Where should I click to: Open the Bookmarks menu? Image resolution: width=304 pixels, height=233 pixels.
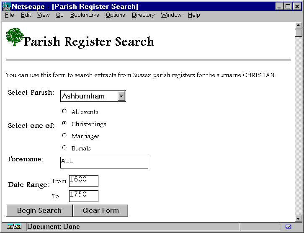[85, 15]
